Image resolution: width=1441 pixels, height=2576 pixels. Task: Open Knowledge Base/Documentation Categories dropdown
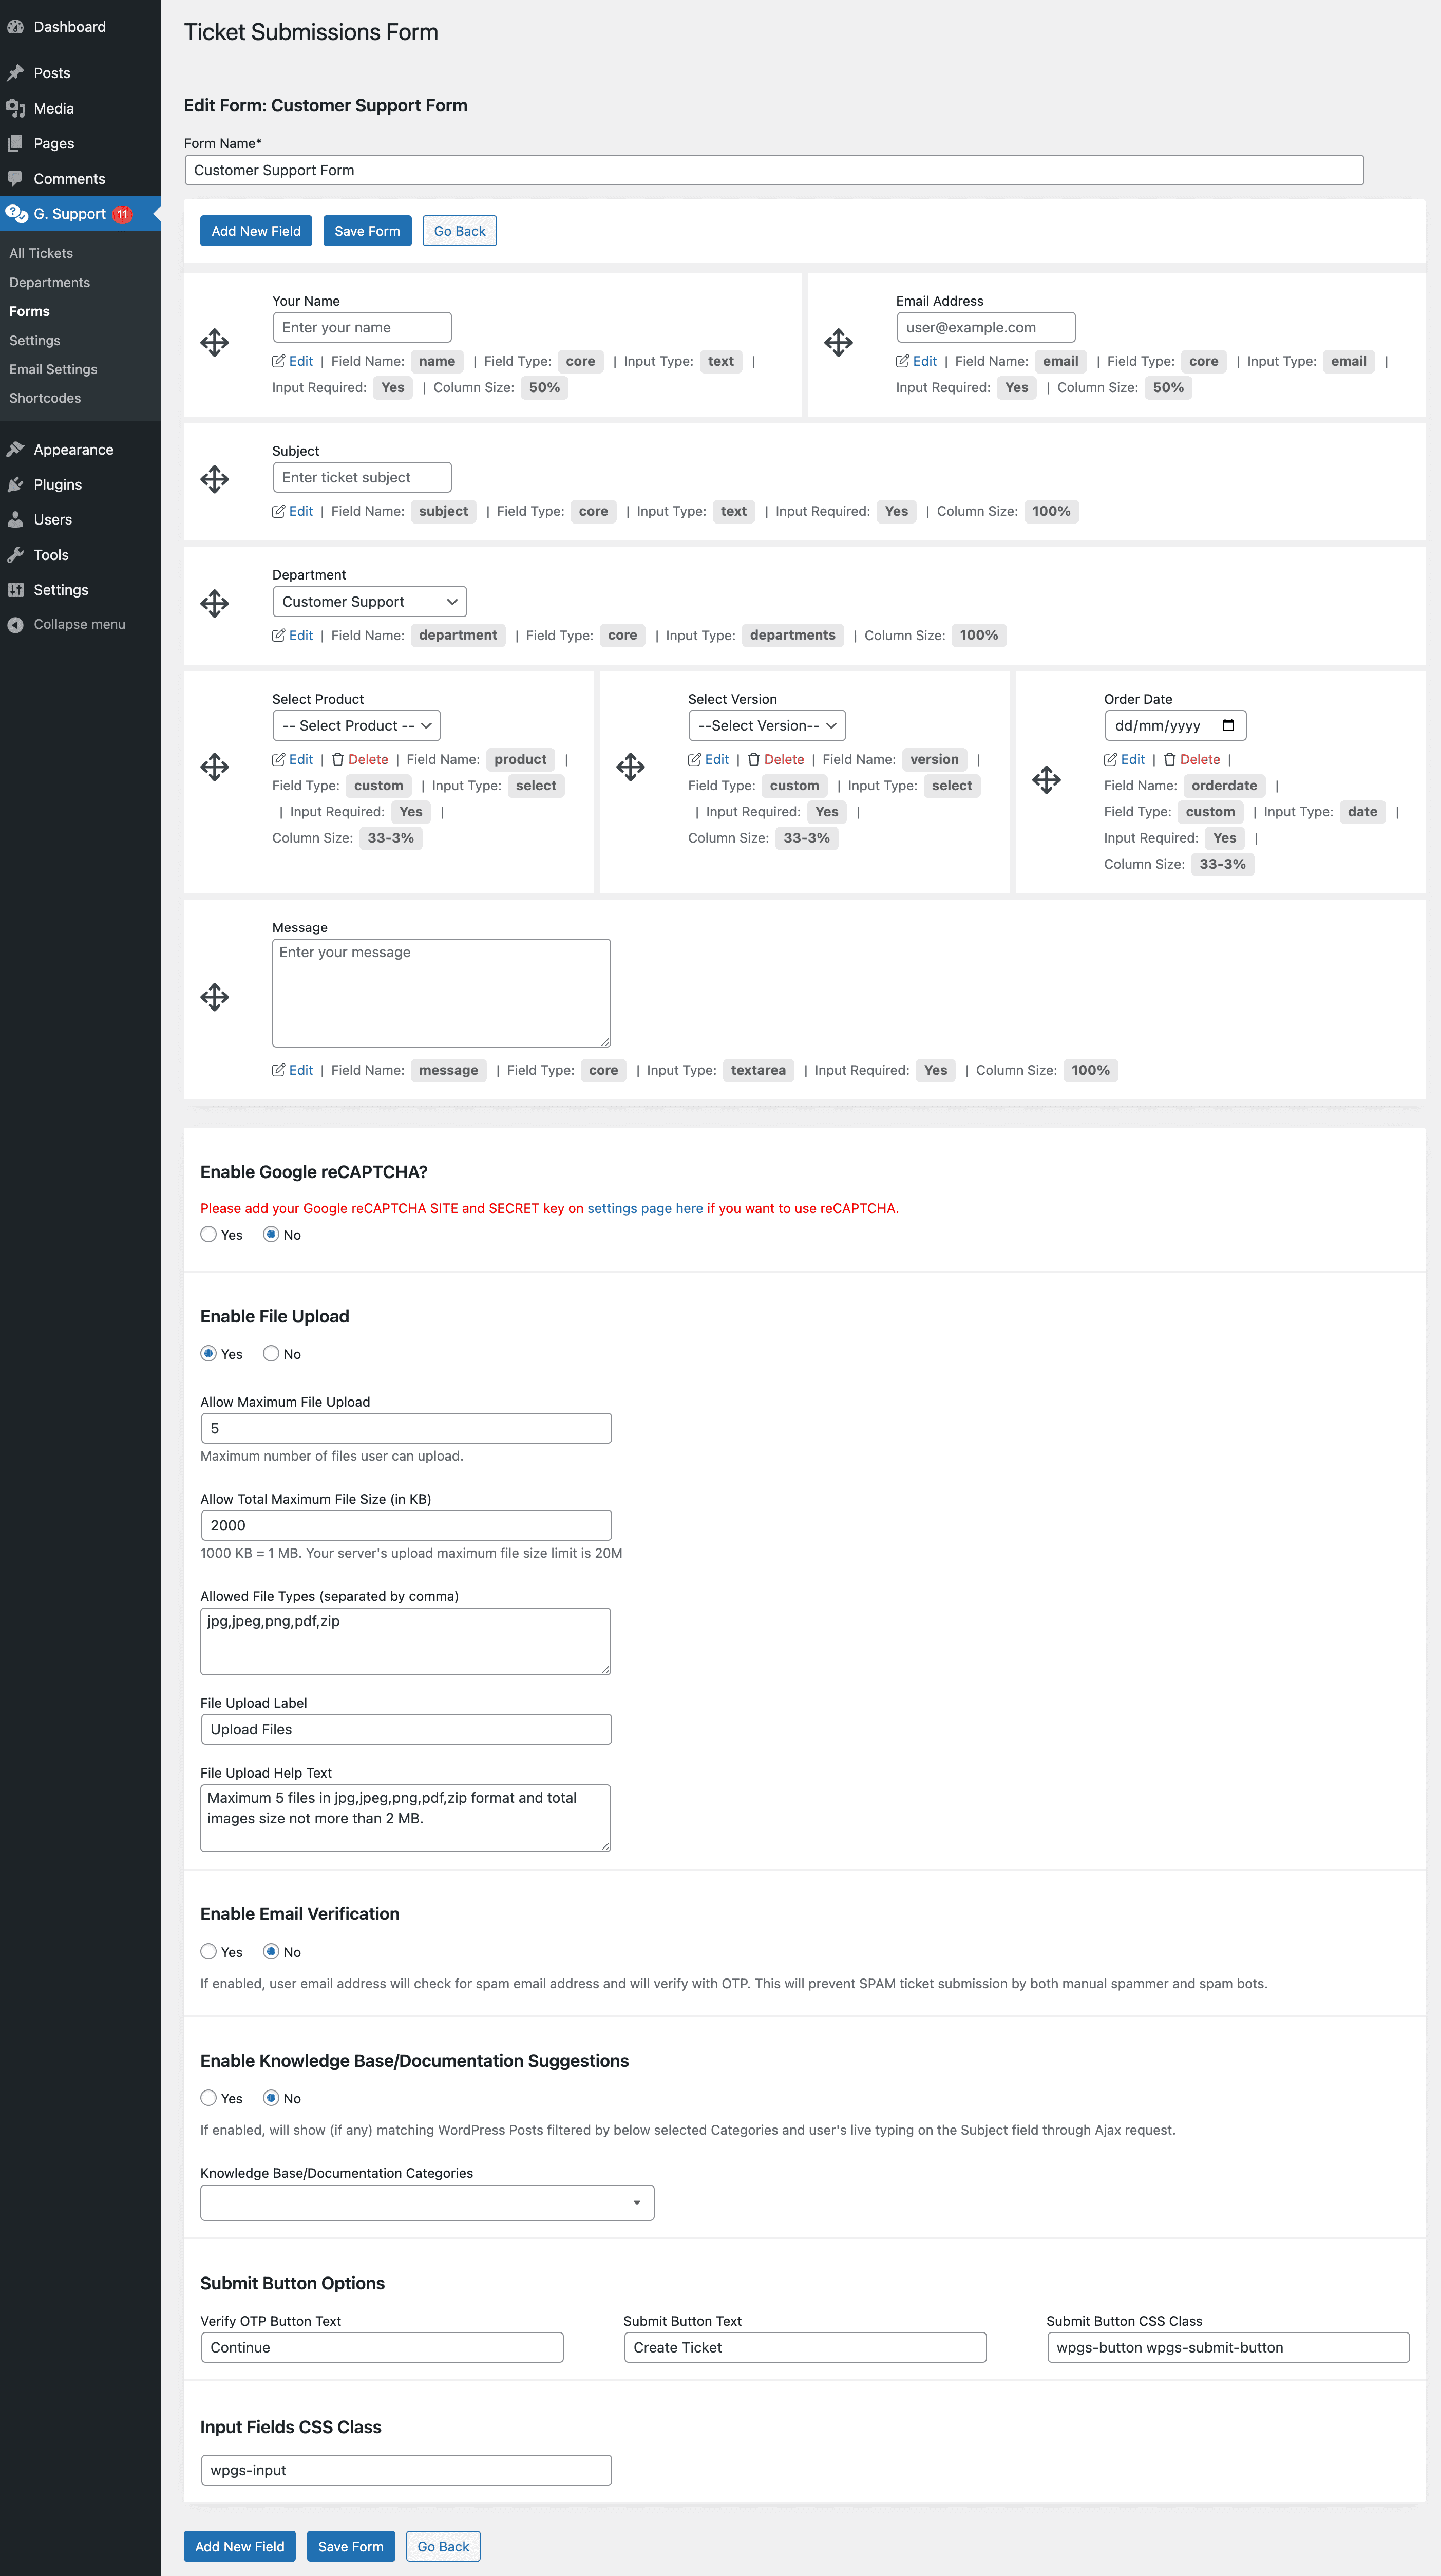(428, 2202)
